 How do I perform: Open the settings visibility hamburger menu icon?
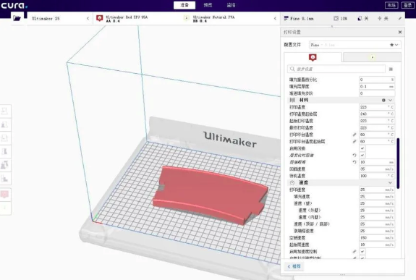pyautogui.click(x=391, y=69)
